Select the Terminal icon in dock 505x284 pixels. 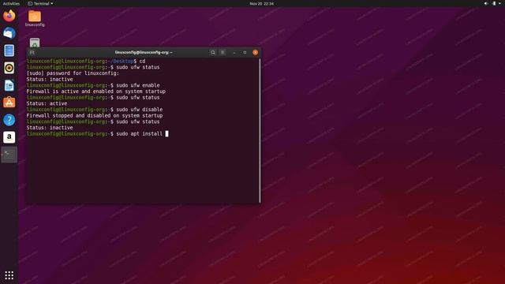tap(9, 155)
